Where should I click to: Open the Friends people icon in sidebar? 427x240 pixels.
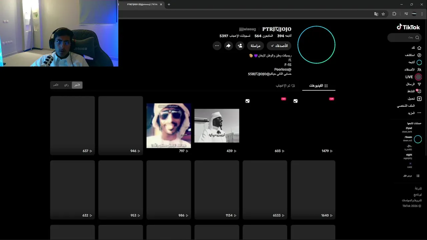pos(419,70)
